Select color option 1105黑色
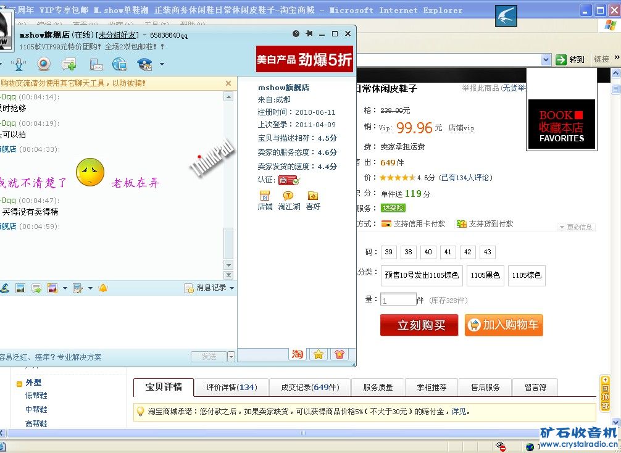 [x=486, y=276]
